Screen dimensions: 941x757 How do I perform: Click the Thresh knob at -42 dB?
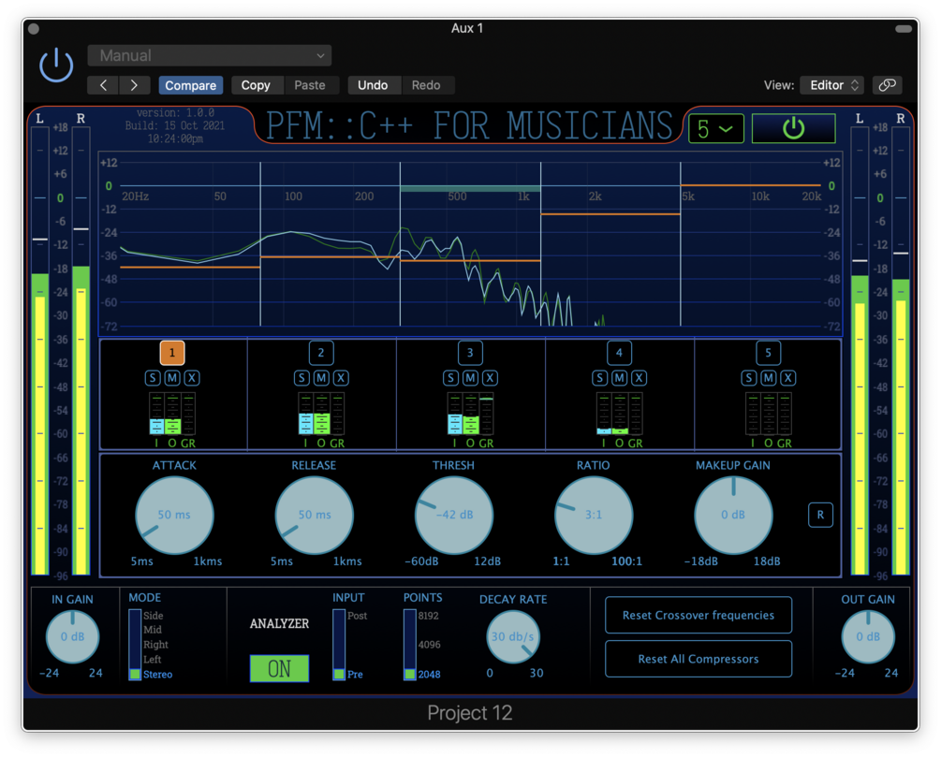click(454, 516)
